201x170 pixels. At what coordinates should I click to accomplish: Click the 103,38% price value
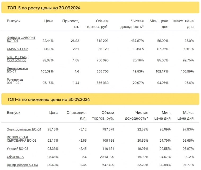tap(47, 72)
